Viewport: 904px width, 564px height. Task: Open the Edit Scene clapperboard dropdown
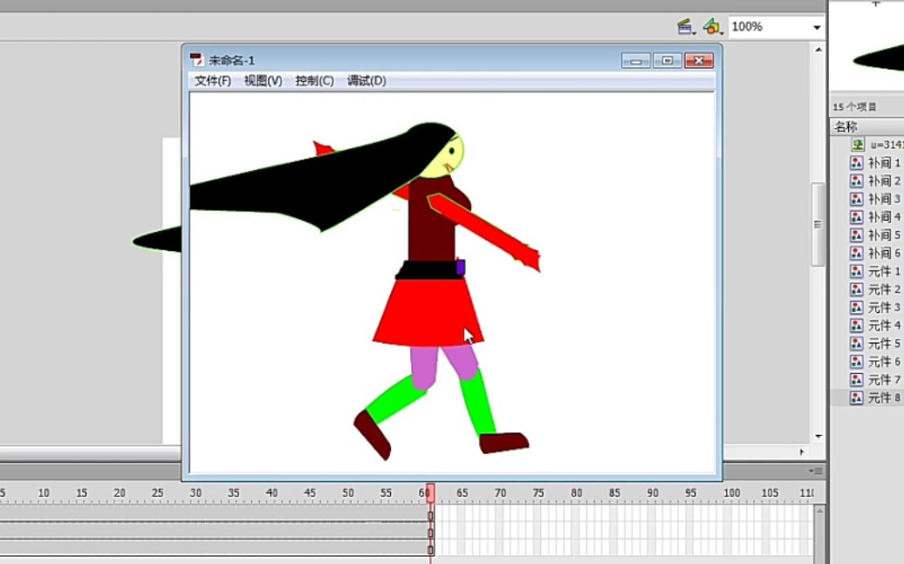[x=686, y=27]
